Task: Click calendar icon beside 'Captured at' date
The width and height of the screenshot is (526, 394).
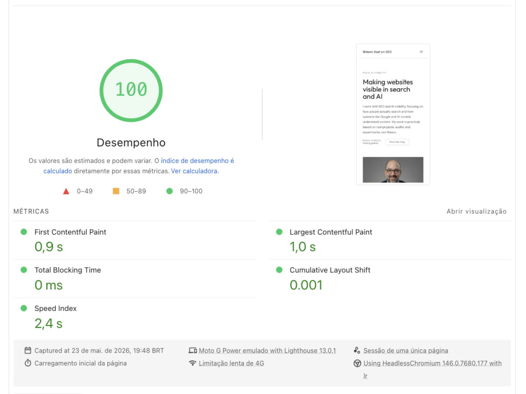Action: (28, 350)
